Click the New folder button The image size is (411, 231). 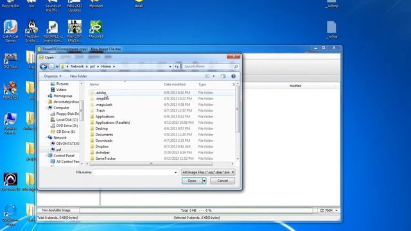point(78,76)
